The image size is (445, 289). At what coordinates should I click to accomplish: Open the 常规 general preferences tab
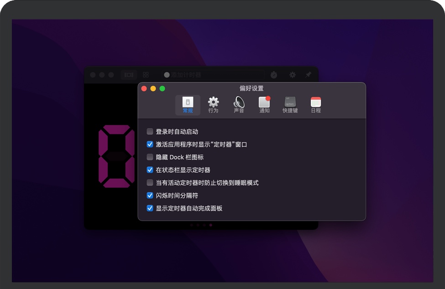pyautogui.click(x=188, y=105)
